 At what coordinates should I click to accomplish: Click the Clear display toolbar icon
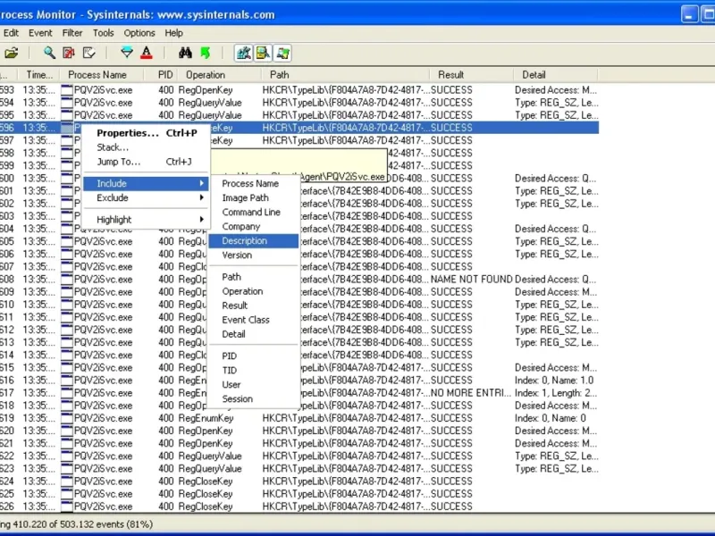pyautogui.click(x=88, y=53)
